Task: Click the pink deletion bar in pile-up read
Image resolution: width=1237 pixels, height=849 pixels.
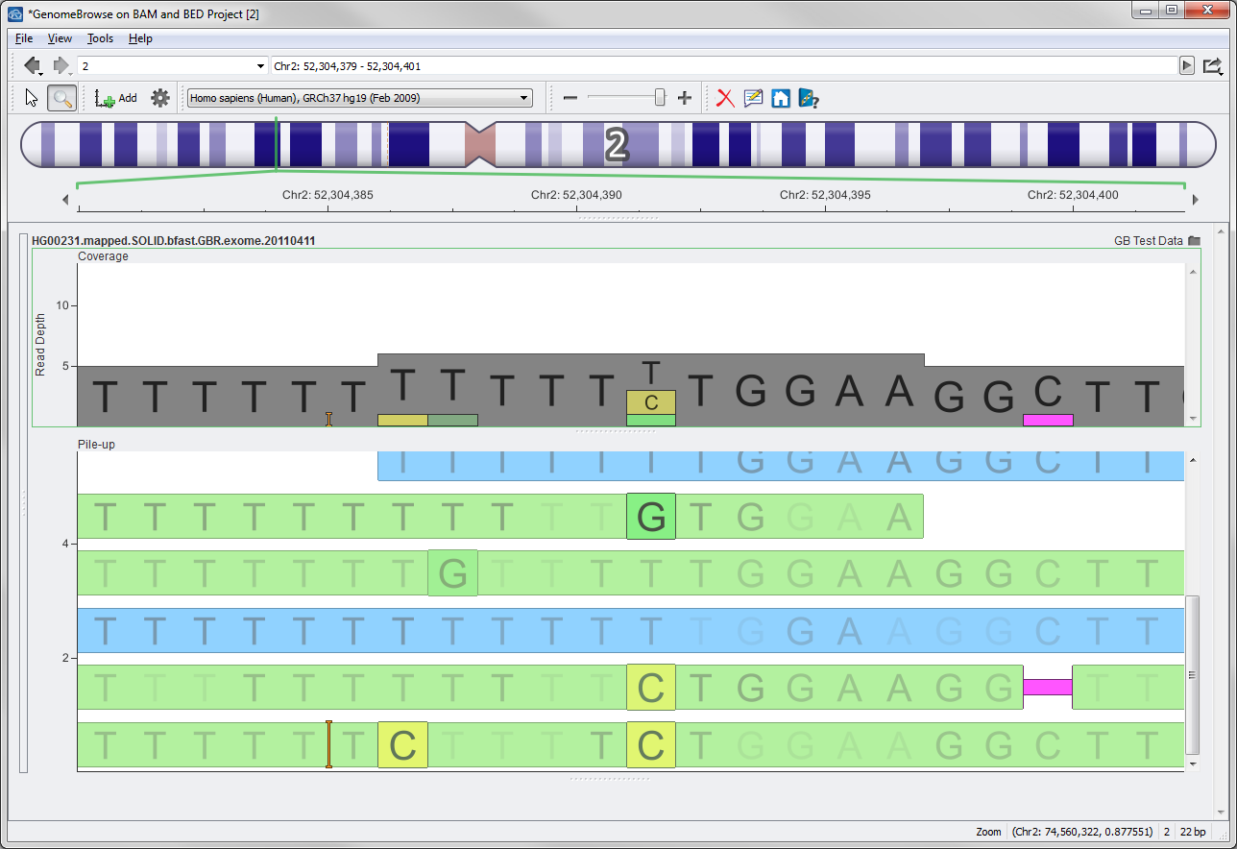Action: (x=1048, y=687)
